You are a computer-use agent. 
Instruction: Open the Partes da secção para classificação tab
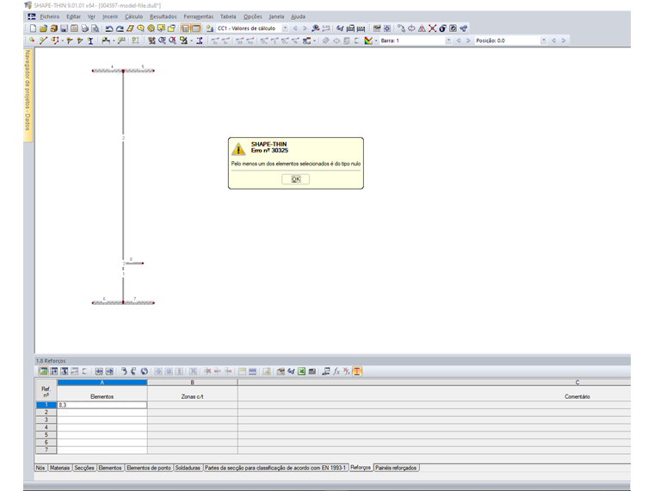pyautogui.click(x=275, y=468)
